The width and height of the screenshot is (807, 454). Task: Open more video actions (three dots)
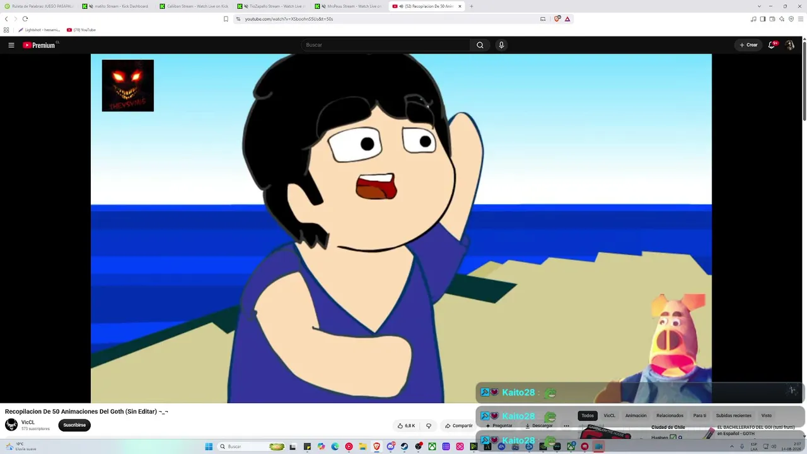point(566,426)
